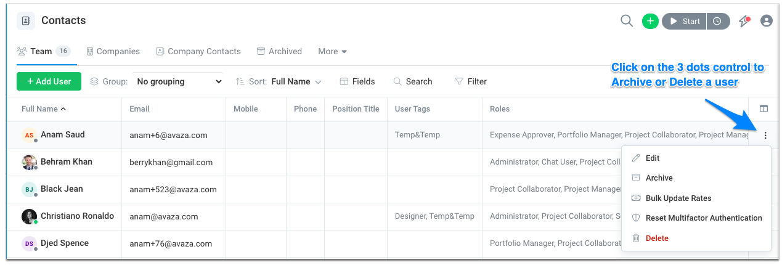Click the three dots on Anam Saud row
The width and height of the screenshot is (782, 265).
[765, 136]
